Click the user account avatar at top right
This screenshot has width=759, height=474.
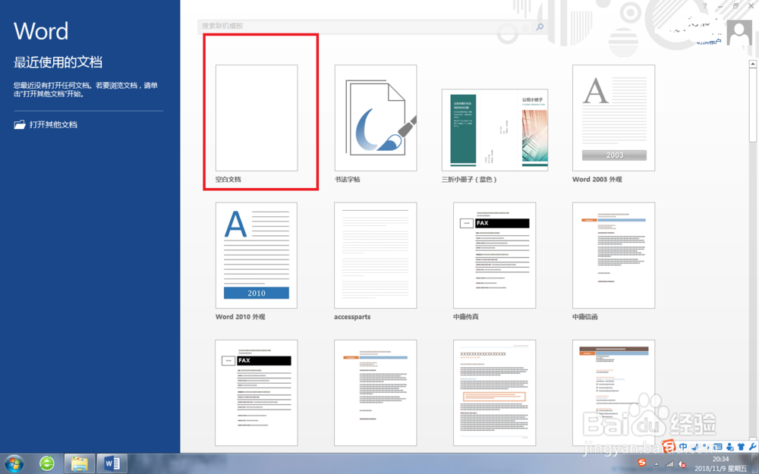point(738,32)
